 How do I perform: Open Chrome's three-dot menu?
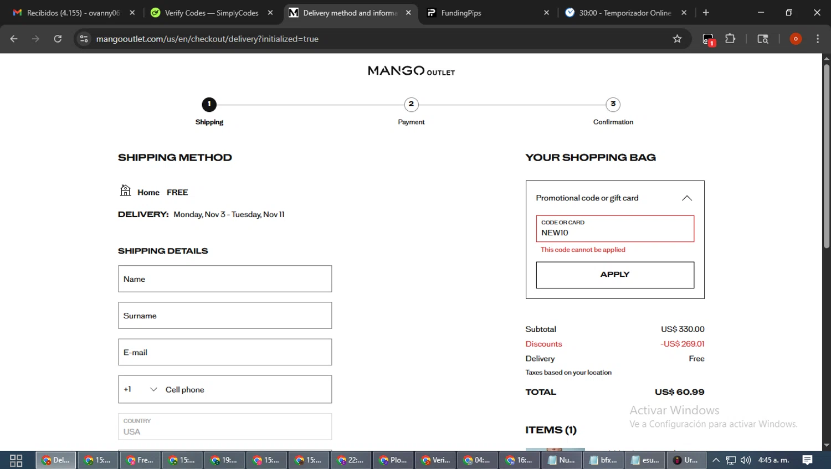tap(818, 39)
